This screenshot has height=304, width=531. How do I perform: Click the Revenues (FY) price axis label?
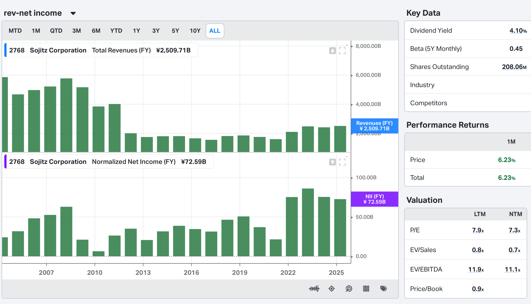(x=374, y=126)
